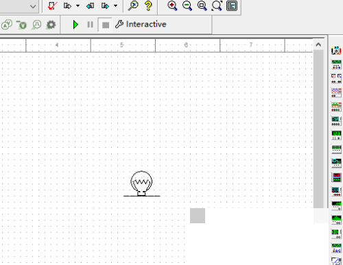This screenshot has height=265, width=343.
Task: Run the simulation with green play button
Action: click(x=75, y=25)
